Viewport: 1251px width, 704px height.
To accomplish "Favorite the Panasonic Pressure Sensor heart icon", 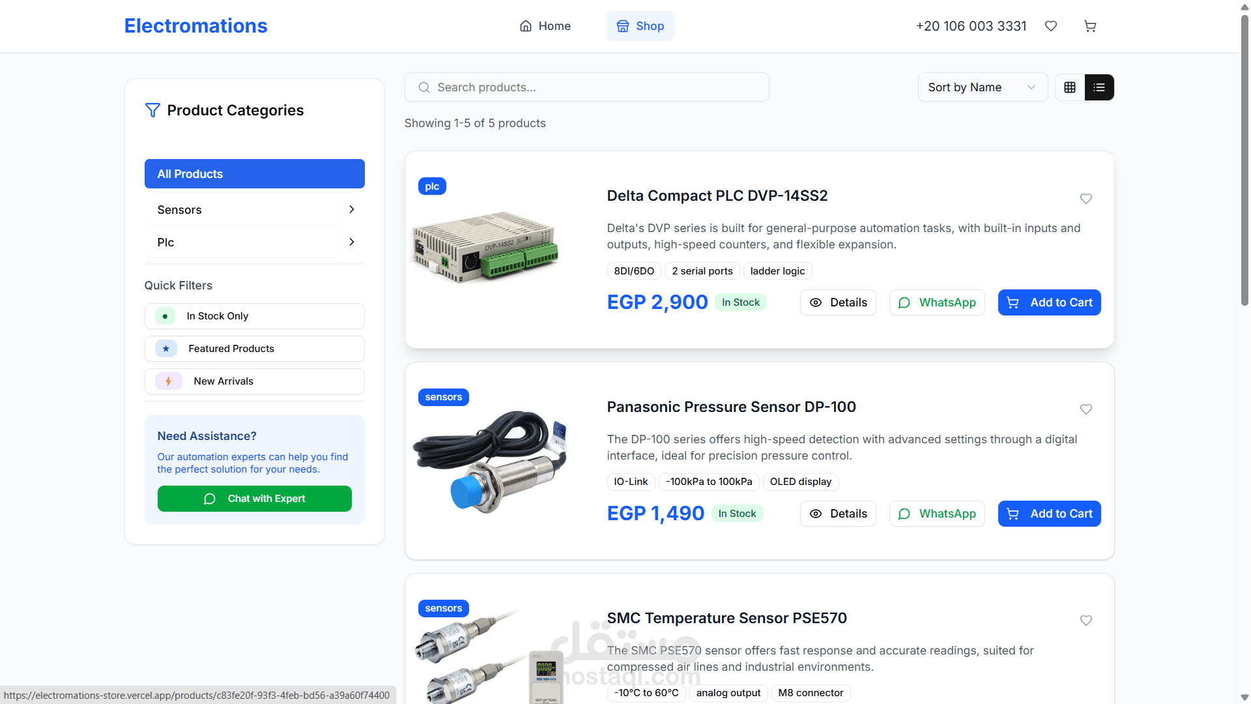I will pyautogui.click(x=1086, y=409).
